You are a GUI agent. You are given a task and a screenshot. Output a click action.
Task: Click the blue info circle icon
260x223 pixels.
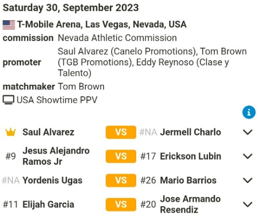click(x=249, y=112)
